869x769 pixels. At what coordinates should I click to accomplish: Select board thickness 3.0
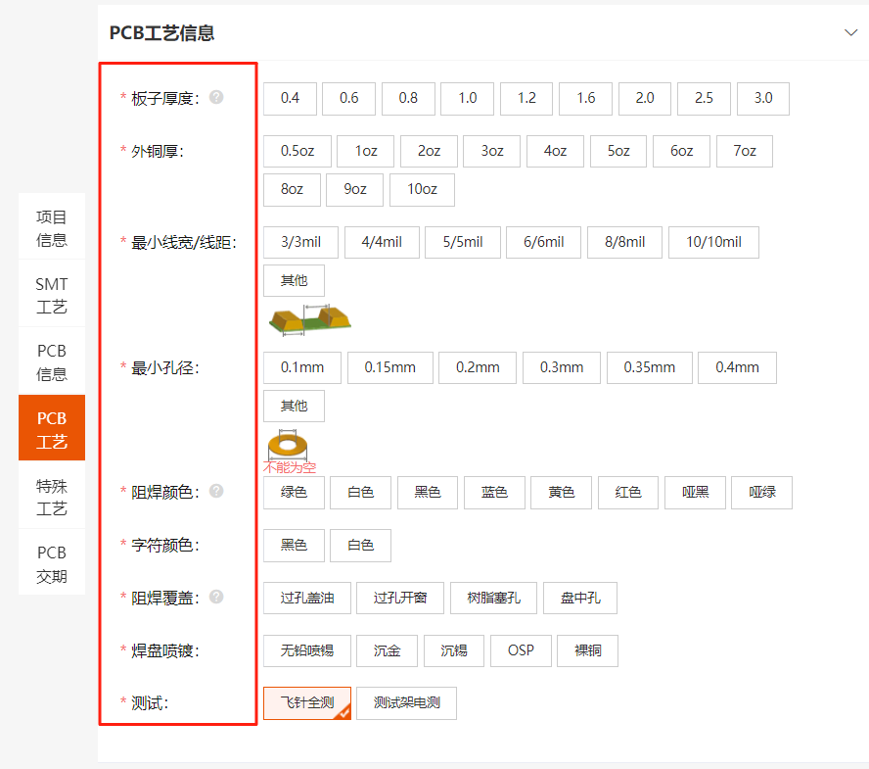[763, 98]
